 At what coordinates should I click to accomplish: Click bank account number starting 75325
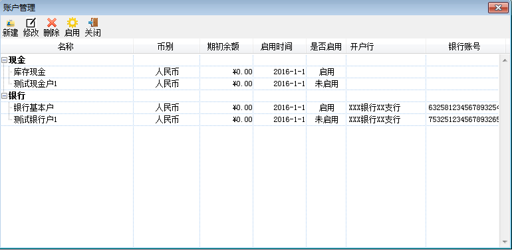(463, 120)
